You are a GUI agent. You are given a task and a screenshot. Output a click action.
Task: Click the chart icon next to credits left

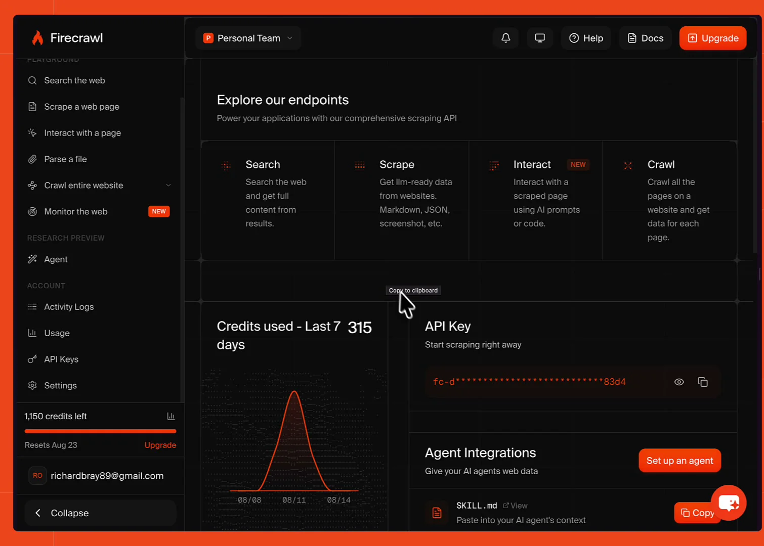point(171,416)
